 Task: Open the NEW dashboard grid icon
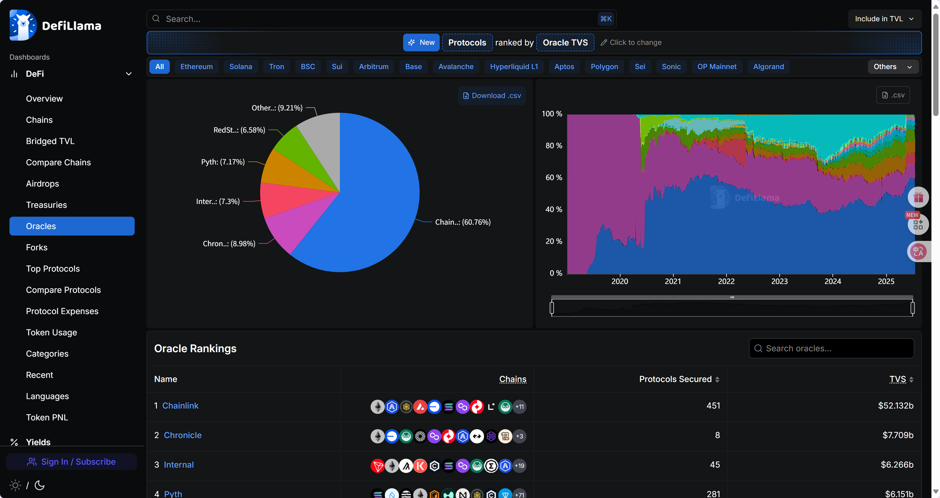pyautogui.click(x=918, y=224)
